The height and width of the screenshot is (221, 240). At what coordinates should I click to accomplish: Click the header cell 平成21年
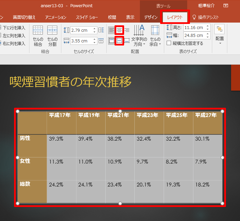coord(120,123)
